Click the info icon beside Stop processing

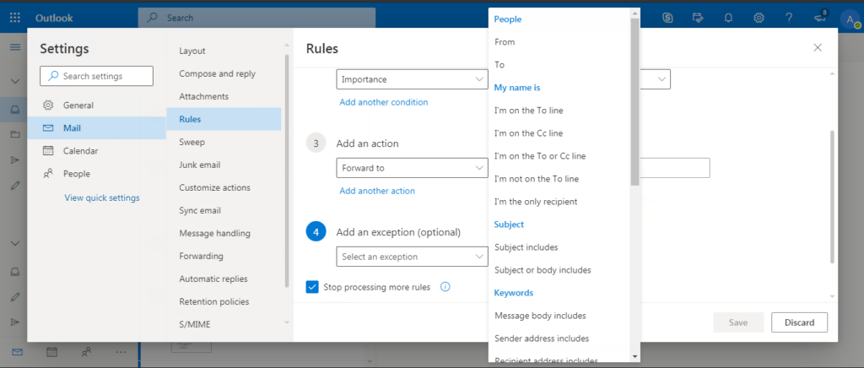click(445, 286)
